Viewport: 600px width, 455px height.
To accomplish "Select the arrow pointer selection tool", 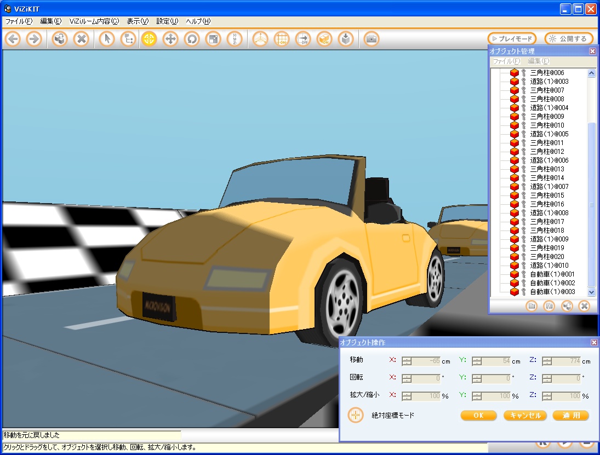I will click(107, 39).
